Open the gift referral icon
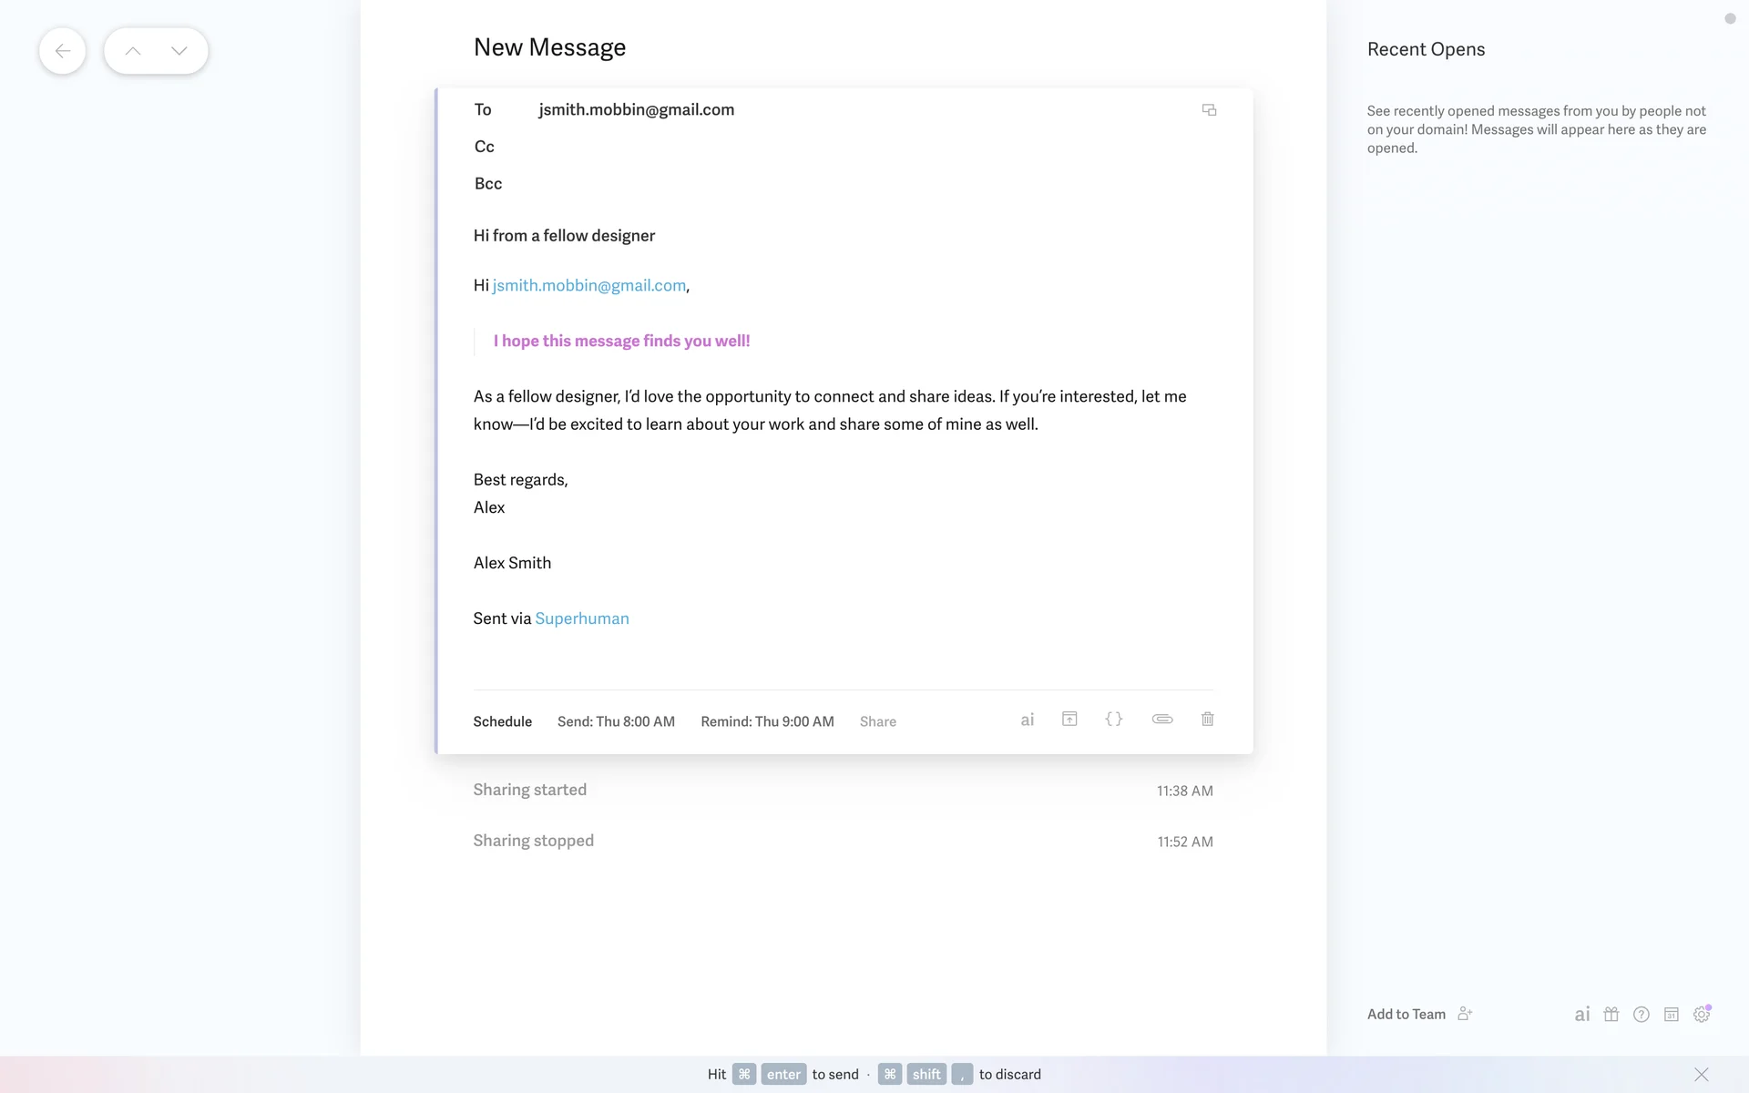 1611,1015
